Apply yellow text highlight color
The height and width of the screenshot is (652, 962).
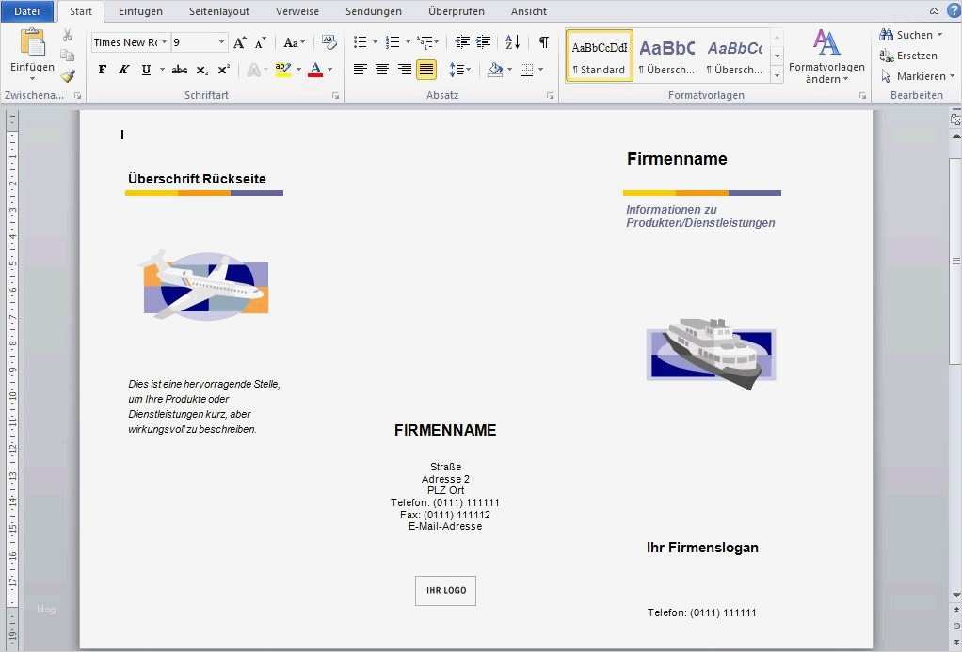click(282, 70)
